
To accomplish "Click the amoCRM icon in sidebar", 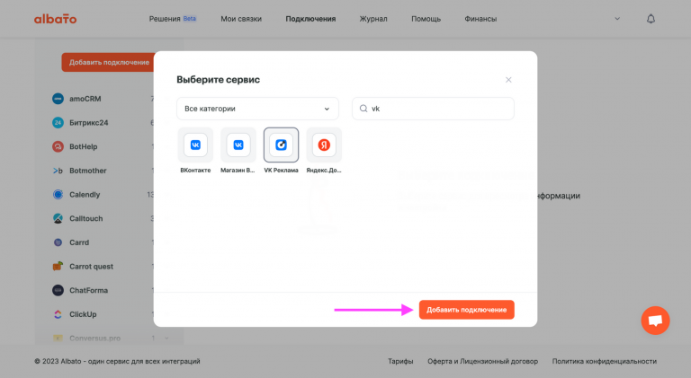I will coord(58,99).
